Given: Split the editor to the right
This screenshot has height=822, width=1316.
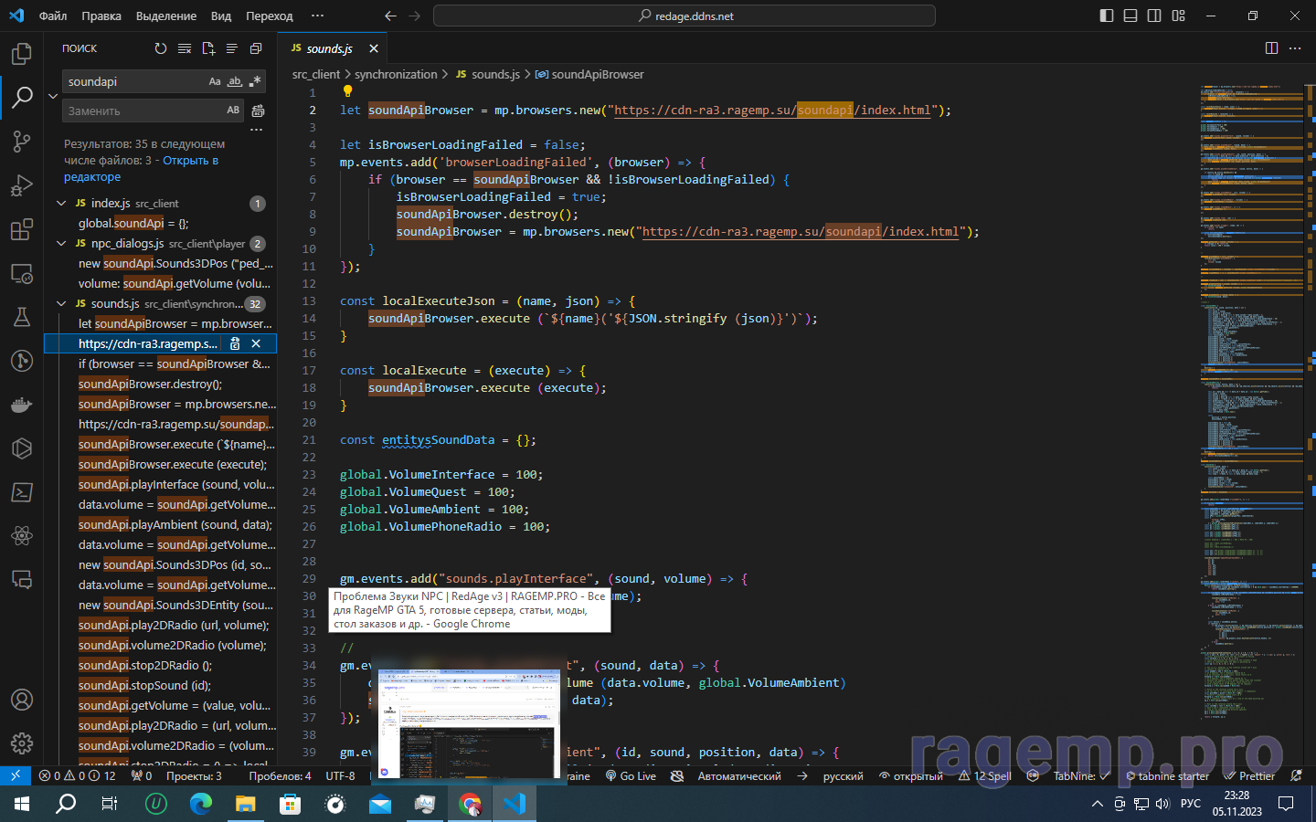Looking at the screenshot, I should [x=1271, y=48].
